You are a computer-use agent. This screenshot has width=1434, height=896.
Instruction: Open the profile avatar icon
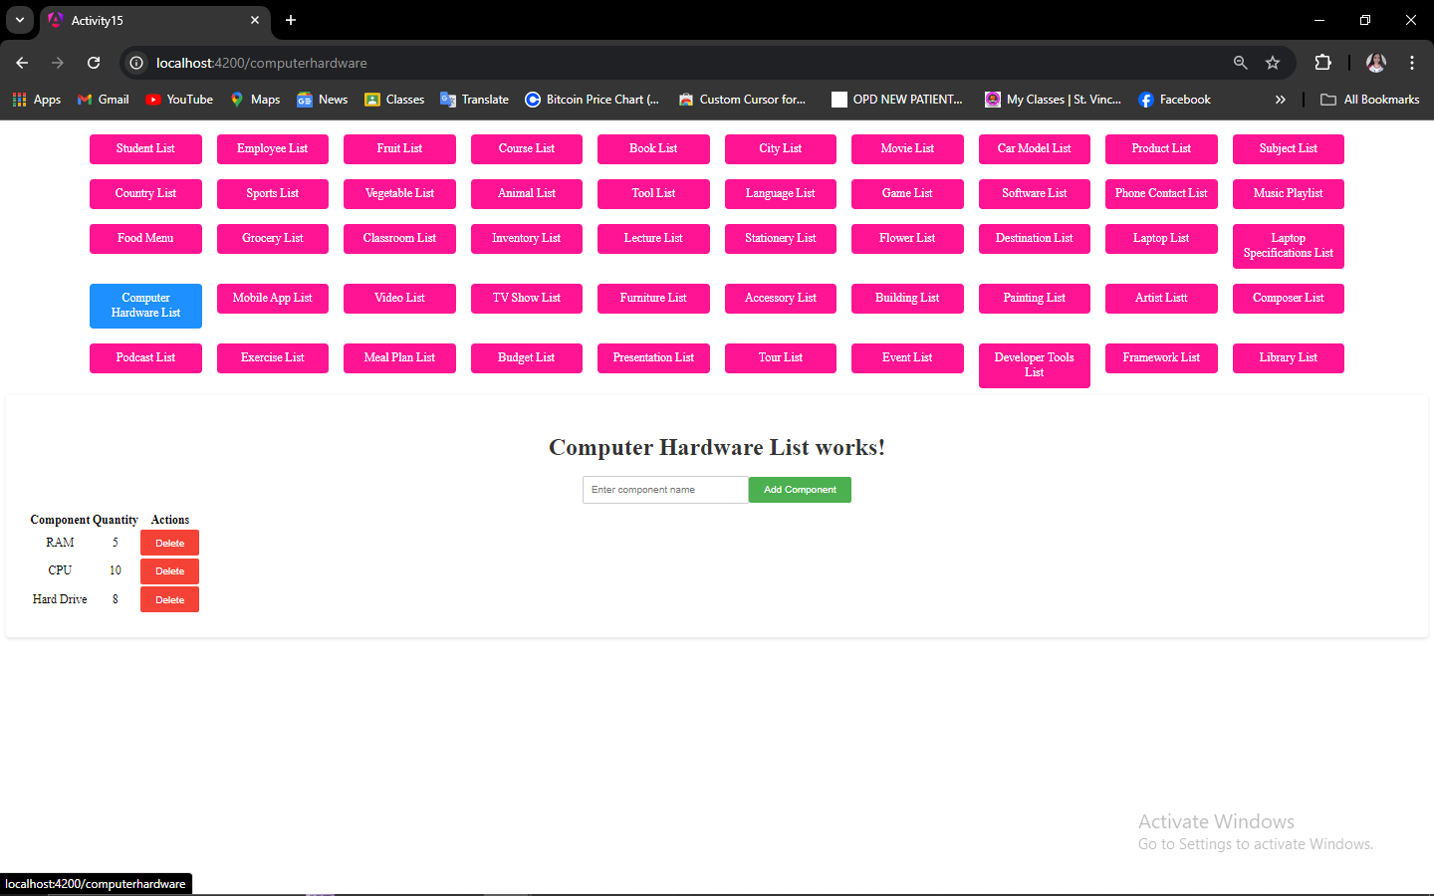[1376, 63]
